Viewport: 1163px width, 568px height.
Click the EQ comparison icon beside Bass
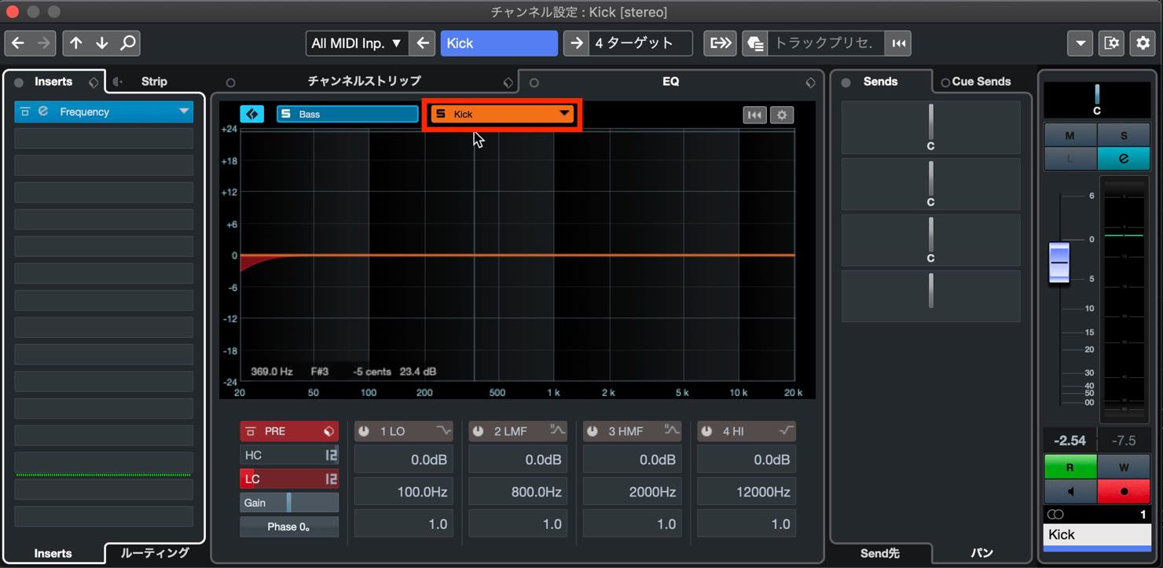click(251, 114)
